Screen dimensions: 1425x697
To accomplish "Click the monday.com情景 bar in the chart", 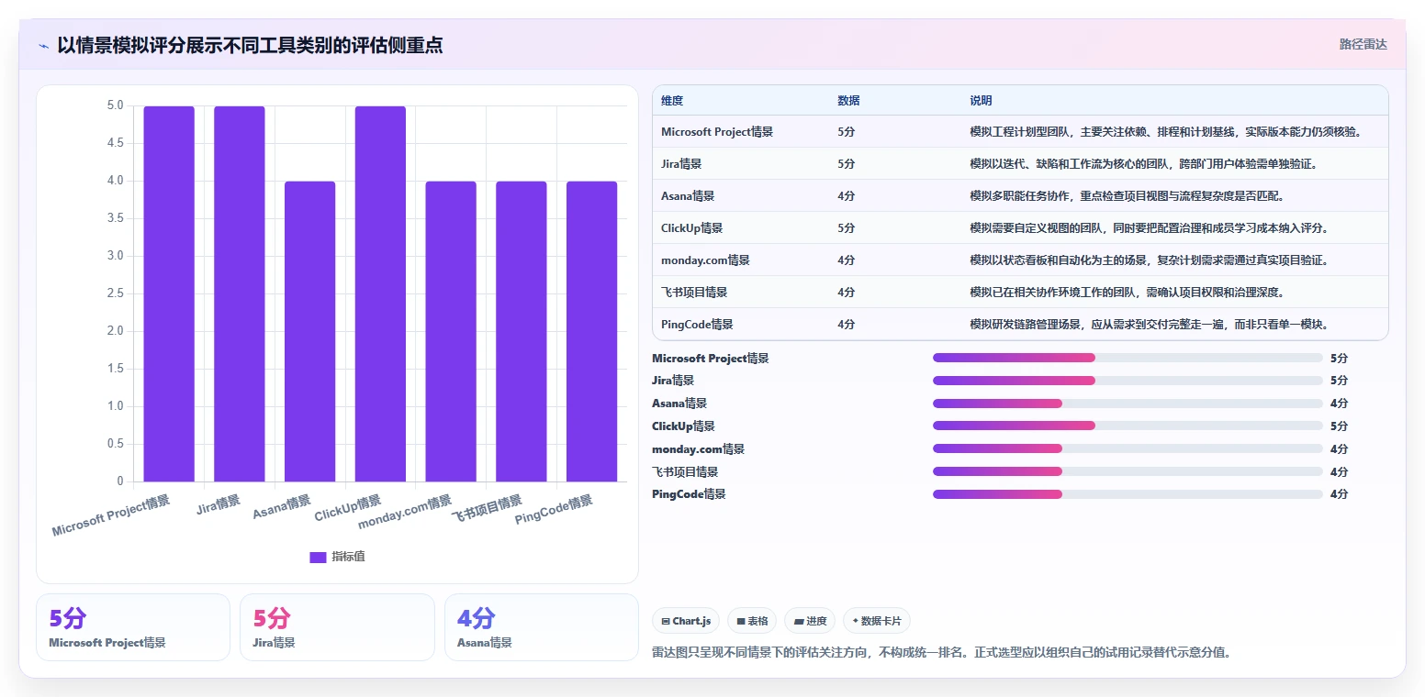I will click(x=451, y=331).
